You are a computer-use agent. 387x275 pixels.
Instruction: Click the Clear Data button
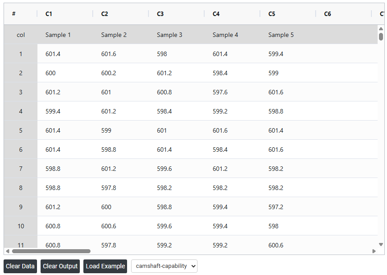click(x=20, y=266)
